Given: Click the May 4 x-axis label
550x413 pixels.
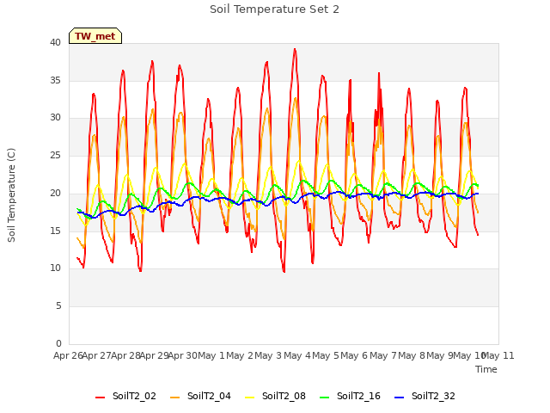Looking at the screenshot, I should [297, 355].
